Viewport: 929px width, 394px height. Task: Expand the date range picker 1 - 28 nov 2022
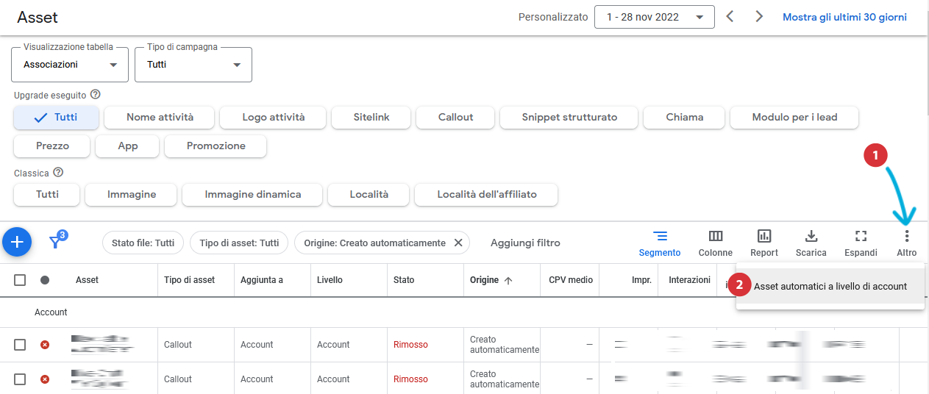coord(654,17)
